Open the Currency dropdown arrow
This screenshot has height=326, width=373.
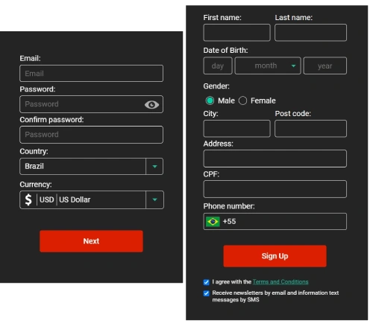click(x=154, y=199)
